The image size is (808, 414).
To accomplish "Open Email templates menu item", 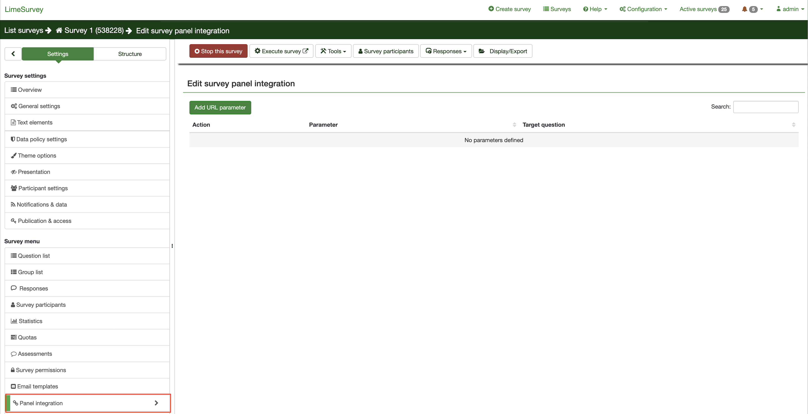I will pyautogui.click(x=87, y=386).
